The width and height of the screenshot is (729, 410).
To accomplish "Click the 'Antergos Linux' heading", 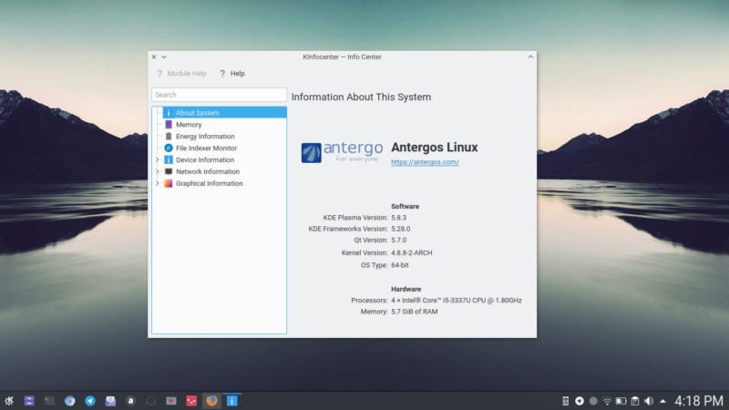I will (435, 148).
